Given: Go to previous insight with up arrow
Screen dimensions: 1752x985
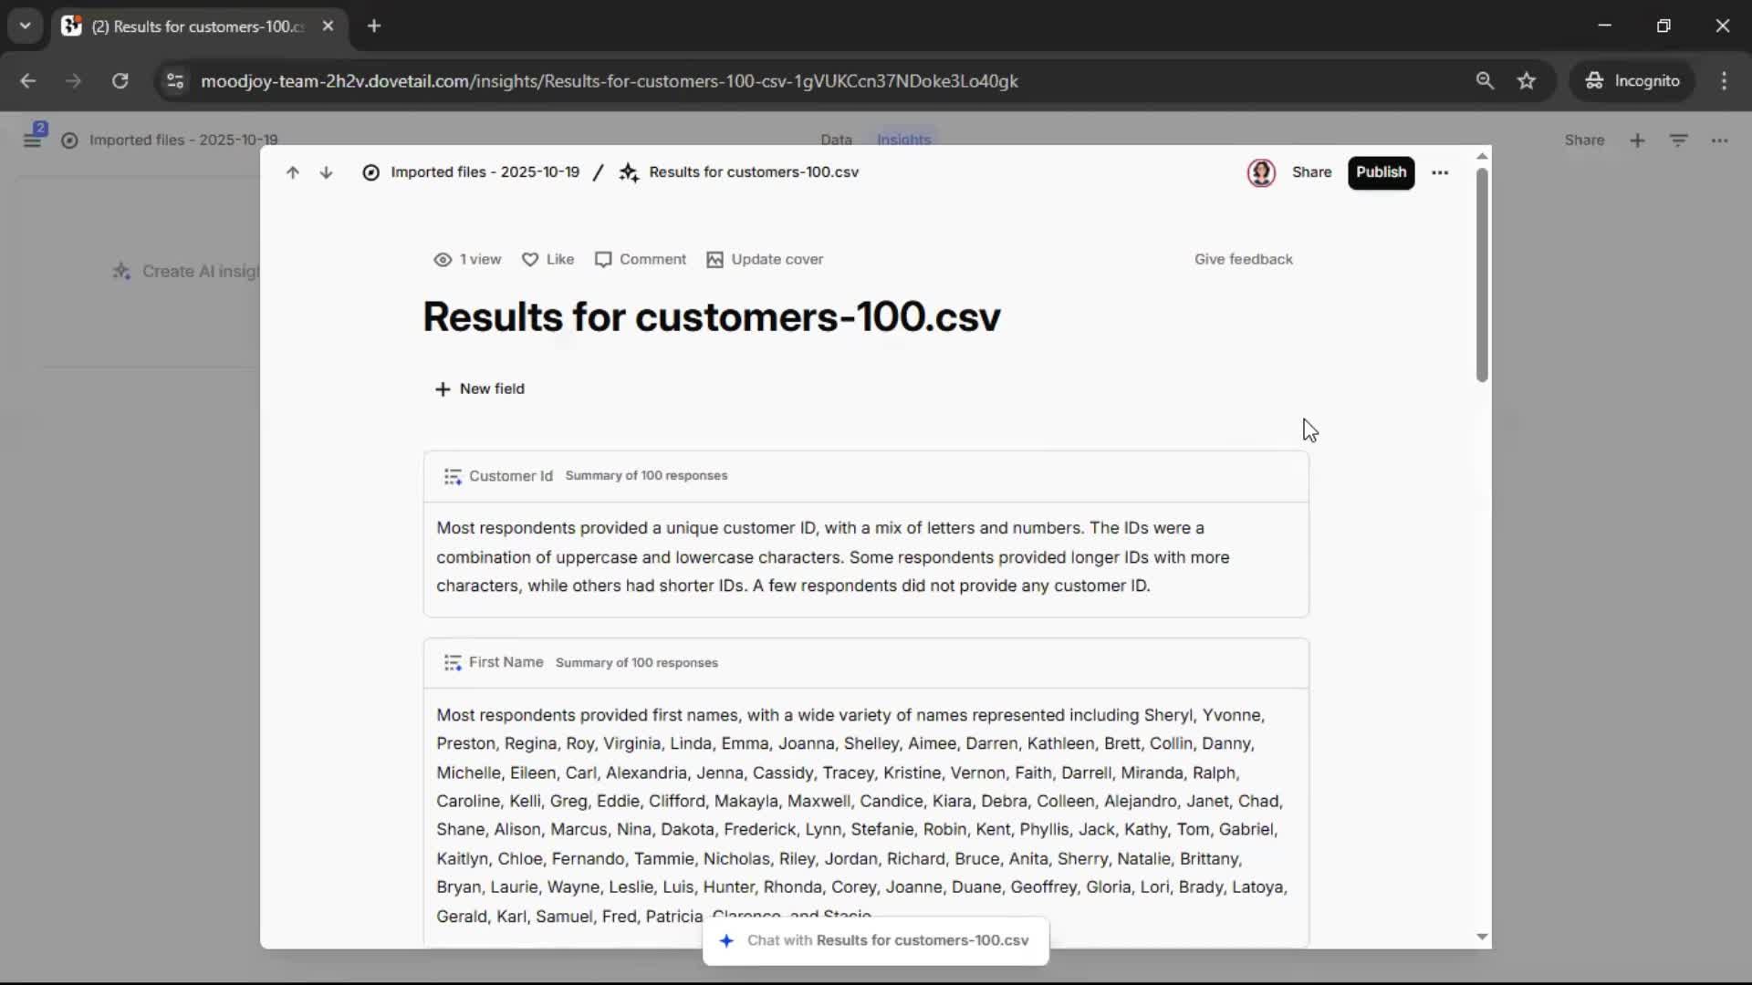Looking at the screenshot, I should (292, 172).
